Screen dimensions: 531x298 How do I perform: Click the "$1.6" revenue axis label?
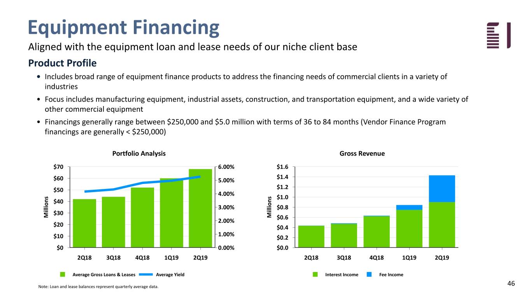pyautogui.click(x=282, y=167)
